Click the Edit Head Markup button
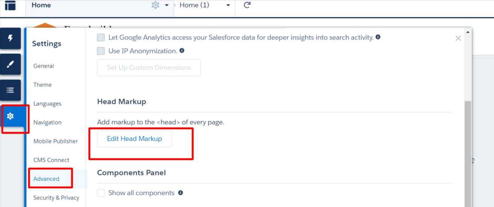 coord(134,139)
